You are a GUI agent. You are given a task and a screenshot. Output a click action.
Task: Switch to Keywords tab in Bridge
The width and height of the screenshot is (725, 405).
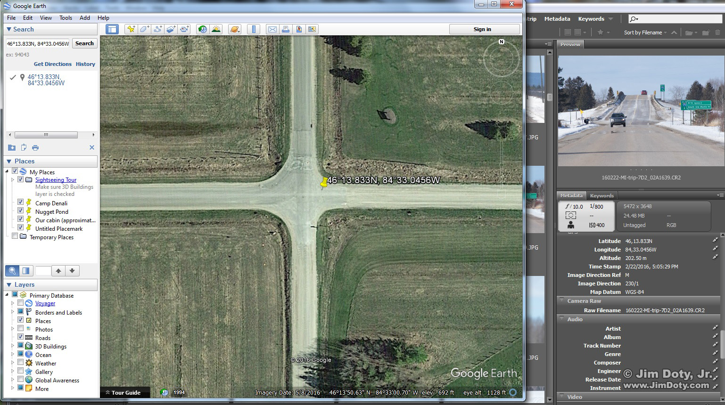click(602, 195)
